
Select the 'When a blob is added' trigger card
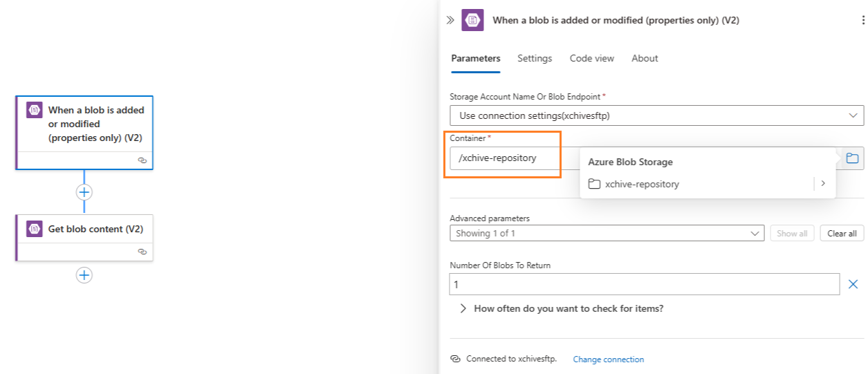pos(84,133)
